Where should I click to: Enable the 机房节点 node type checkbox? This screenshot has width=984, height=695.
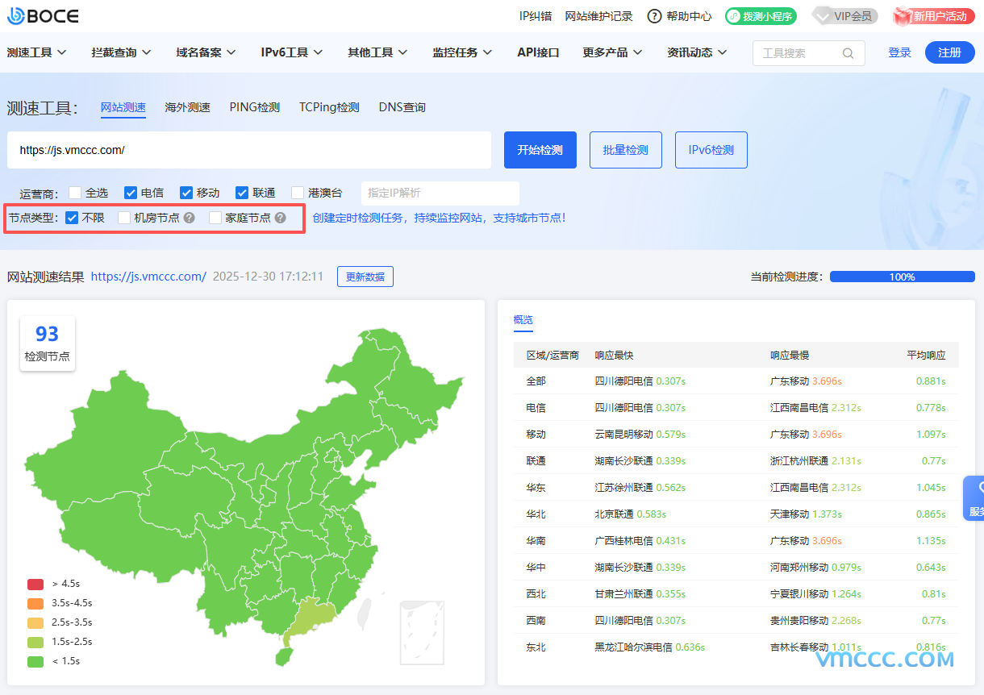123,218
